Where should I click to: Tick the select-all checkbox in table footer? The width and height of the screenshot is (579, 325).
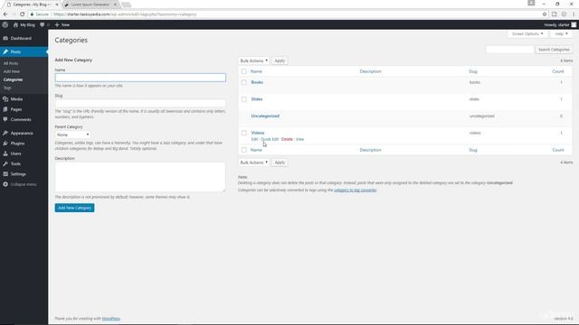(x=243, y=150)
